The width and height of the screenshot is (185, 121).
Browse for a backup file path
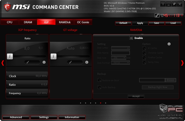click(x=170, y=80)
